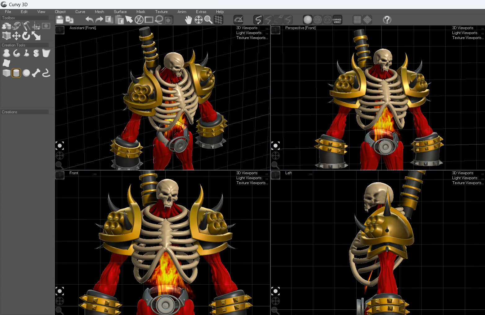Image resolution: width=485 pixels, height=315 pixels.
Task: Click the protractor angle snap icon
Action: (238, 20)
